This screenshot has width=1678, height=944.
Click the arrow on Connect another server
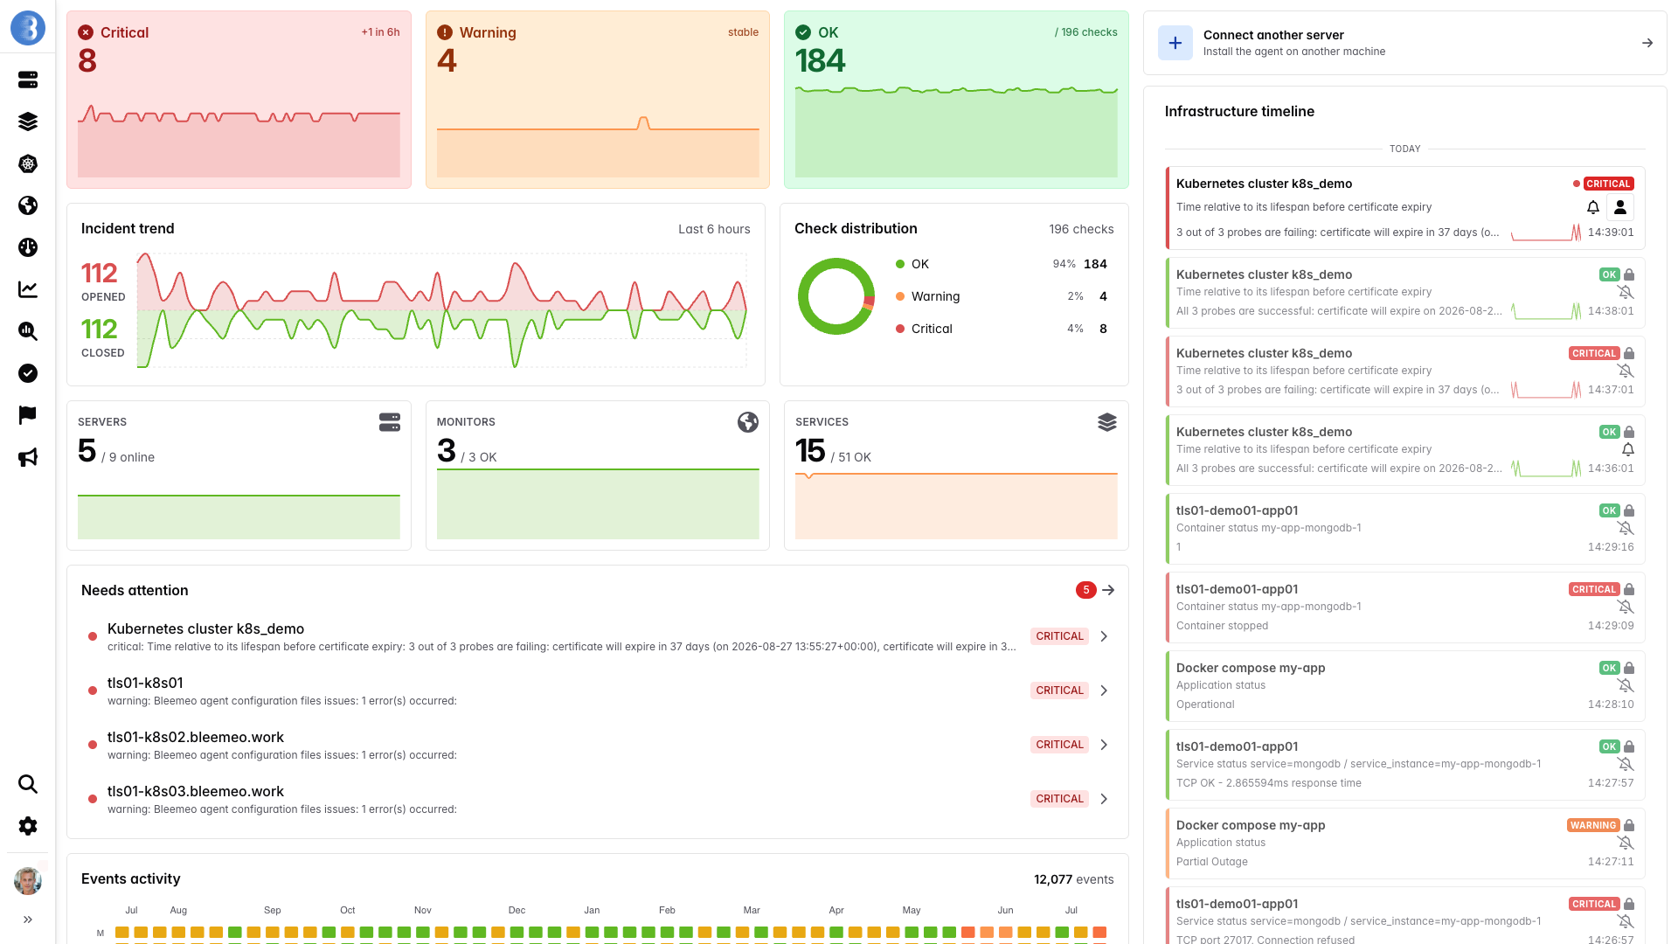[1647, 43]
